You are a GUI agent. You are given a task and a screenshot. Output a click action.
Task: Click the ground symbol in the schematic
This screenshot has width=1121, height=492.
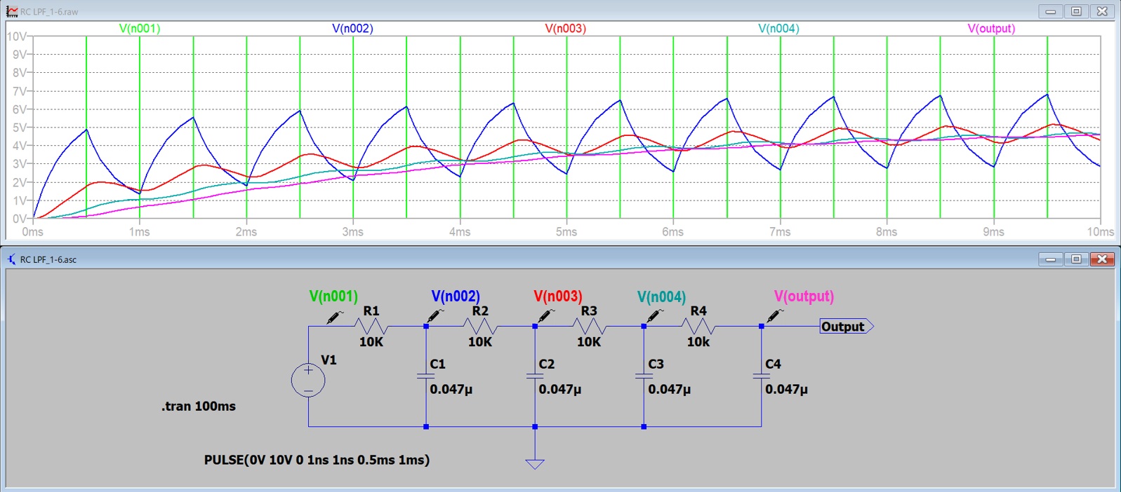pyautogui.click(x=535, y=463)
